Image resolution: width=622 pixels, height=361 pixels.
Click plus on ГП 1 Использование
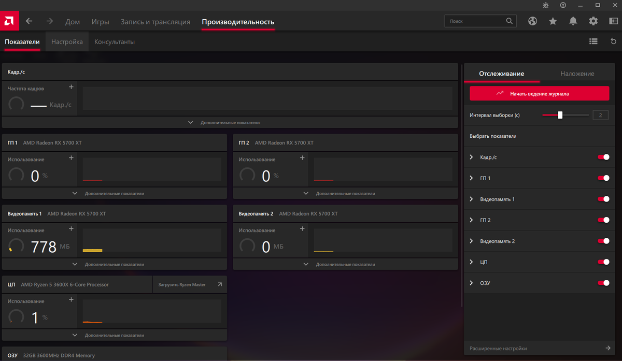pyautogui.click(x=72, y=158)
